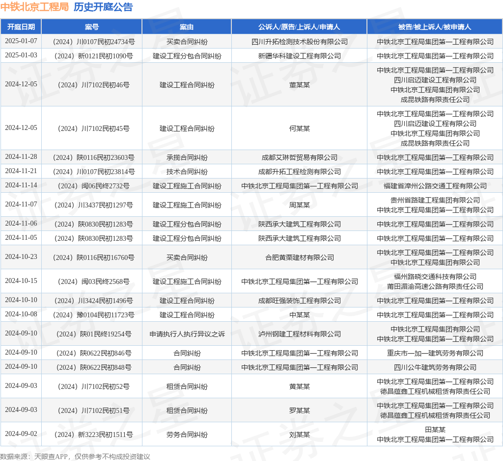Click defendant 贵州省路建工程集团有限公司

pos(435,200)
